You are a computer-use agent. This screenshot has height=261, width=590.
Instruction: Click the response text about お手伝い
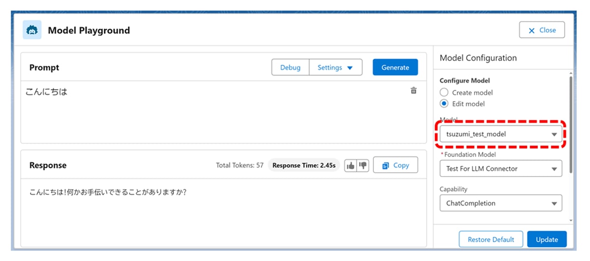pyautogui.click(x=108, y=192)
